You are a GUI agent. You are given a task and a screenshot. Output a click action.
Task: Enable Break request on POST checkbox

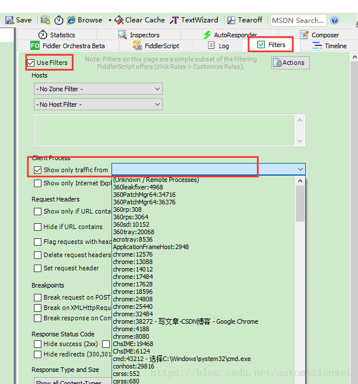click(37, 297)
